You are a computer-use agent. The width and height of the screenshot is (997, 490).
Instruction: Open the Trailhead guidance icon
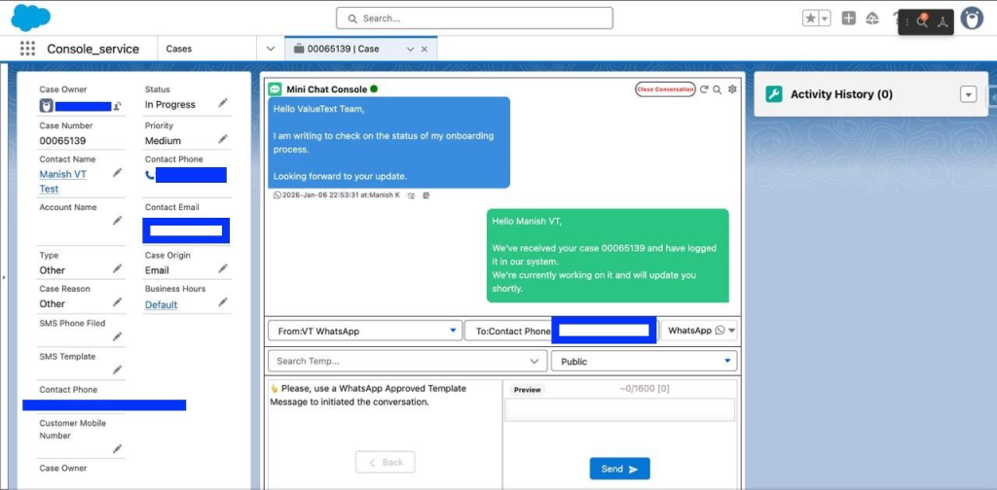(872, 18)
